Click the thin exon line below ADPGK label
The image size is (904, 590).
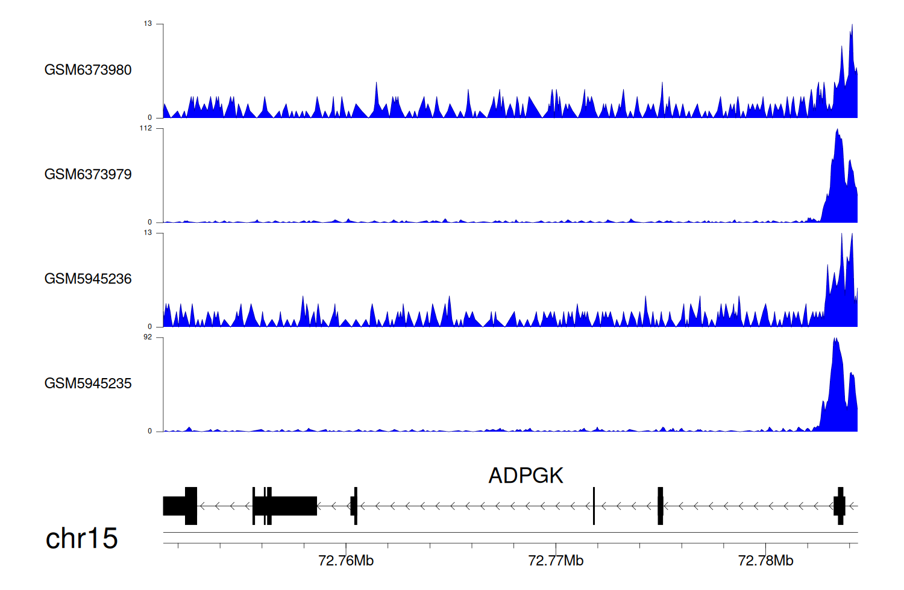tap(594, 506)
